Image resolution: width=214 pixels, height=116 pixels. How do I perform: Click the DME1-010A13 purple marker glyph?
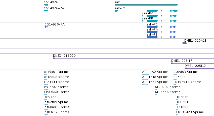185,43
